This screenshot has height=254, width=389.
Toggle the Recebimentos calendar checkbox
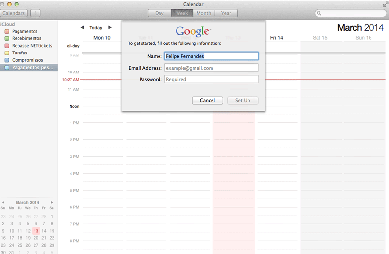(x=7, y=38)
